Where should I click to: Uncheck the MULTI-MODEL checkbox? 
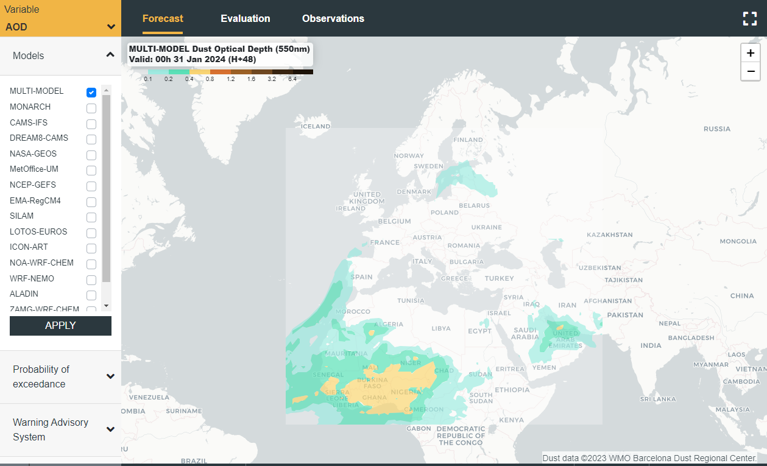coord(91,93)
